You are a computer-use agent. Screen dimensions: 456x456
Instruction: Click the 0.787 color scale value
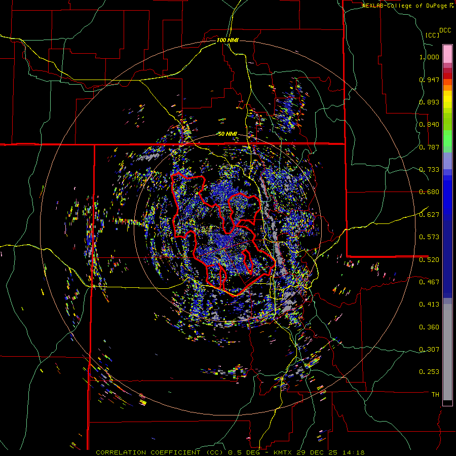(429, 147)
